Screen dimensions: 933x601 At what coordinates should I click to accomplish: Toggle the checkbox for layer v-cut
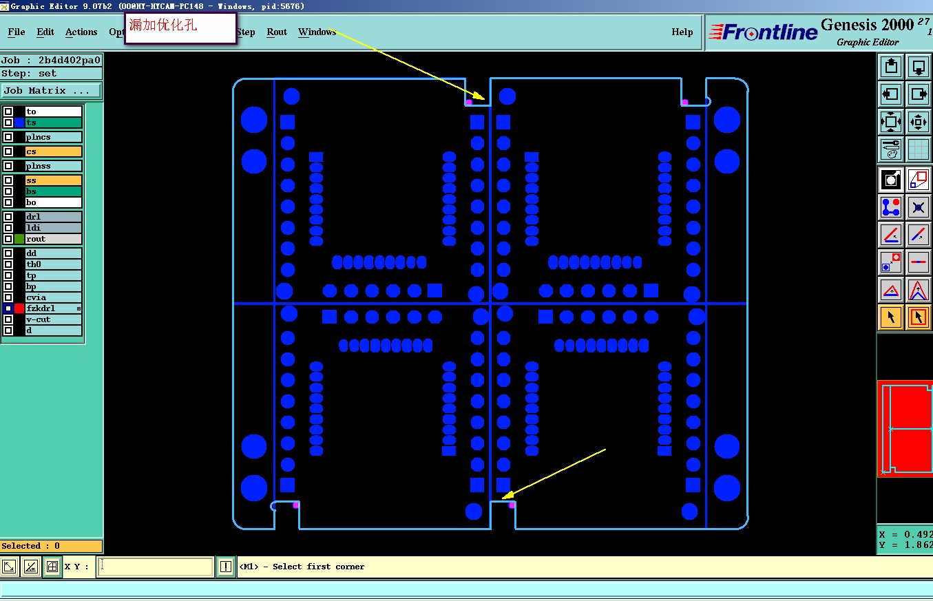pos(8,319)
